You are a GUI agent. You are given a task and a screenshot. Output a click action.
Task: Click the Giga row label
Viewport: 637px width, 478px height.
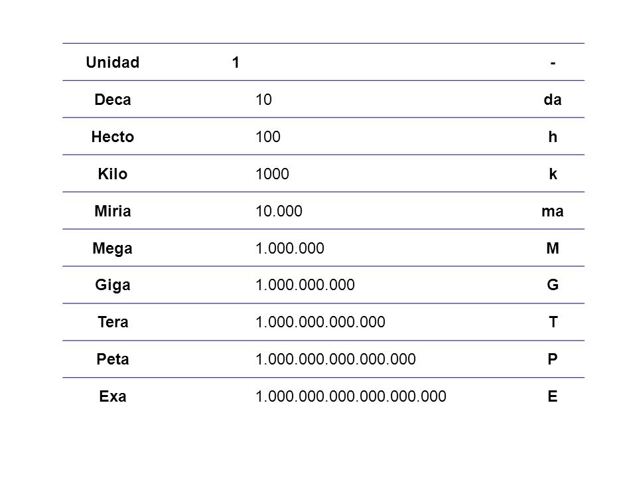(x=113, y=285)
